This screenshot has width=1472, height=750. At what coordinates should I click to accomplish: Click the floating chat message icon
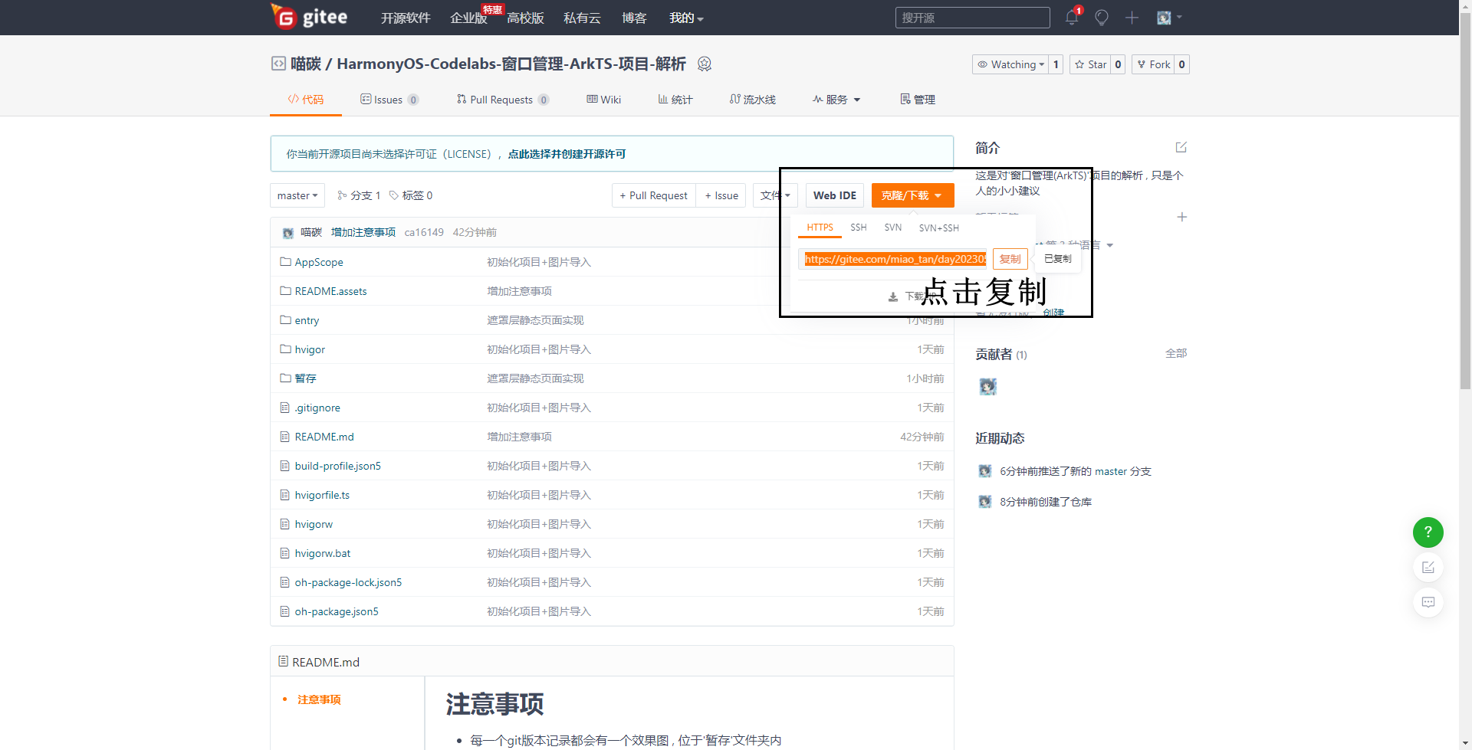point(1428,602)
